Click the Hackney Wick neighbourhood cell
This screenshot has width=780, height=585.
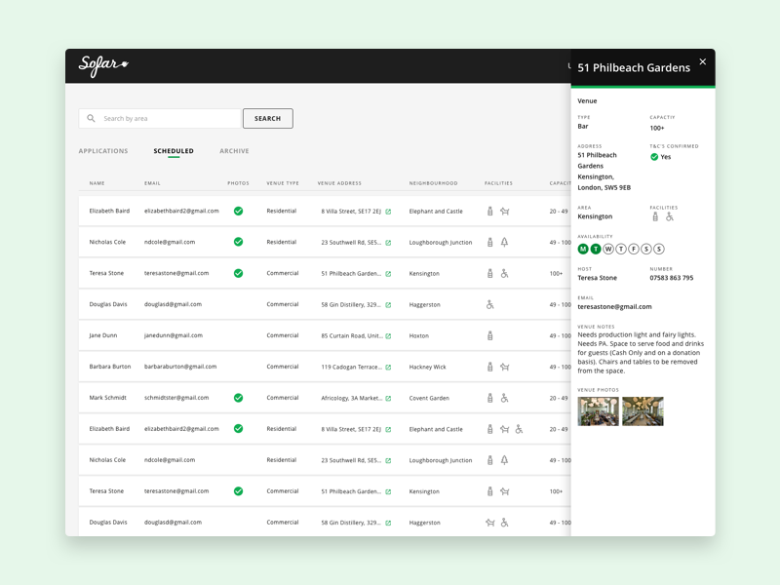tap(427, 368)
